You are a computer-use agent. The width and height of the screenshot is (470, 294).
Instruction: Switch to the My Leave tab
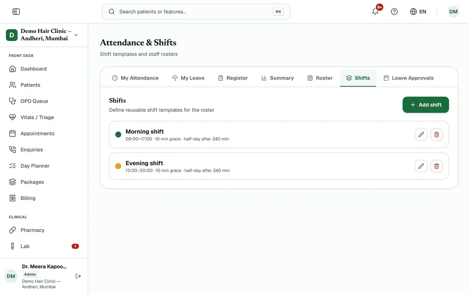click(188, 78)
